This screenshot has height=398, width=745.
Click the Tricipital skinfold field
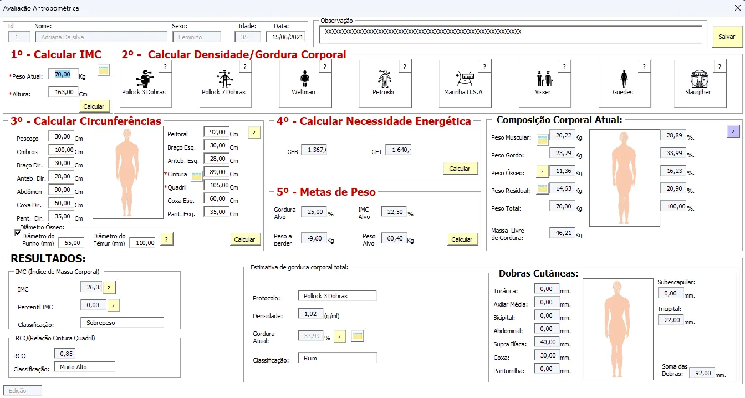671,320
